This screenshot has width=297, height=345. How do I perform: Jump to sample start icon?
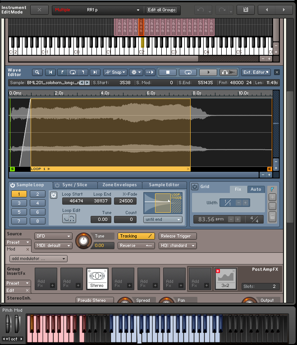pos(50,72)
